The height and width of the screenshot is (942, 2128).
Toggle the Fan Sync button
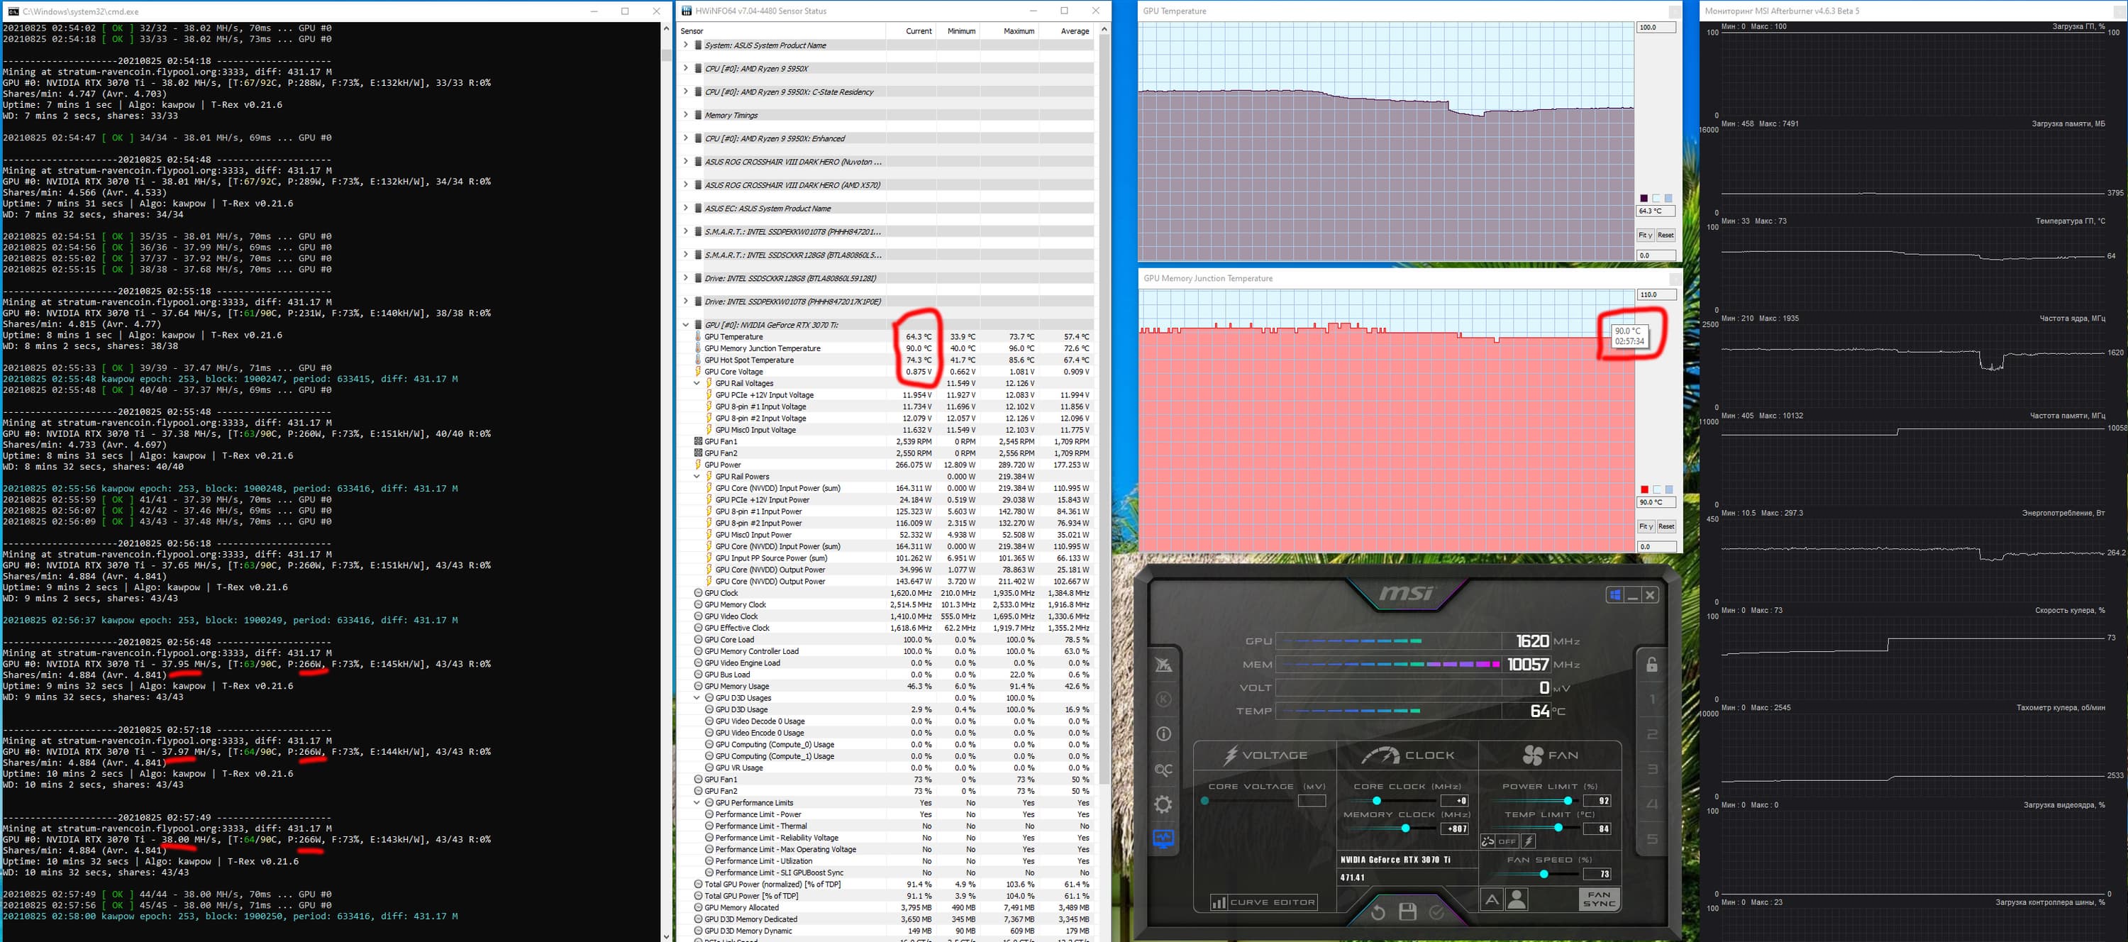pos(1598,899)
